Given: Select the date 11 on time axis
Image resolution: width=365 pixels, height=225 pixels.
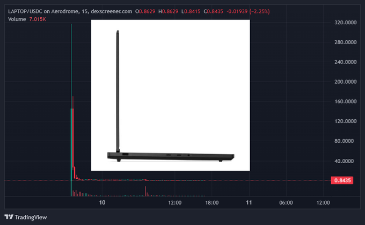Looking at the screenshot, I should [x=249, y=202].
